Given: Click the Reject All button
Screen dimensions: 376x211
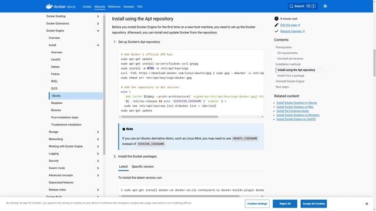Looking at the screenshot, I should tap(285, 204).
